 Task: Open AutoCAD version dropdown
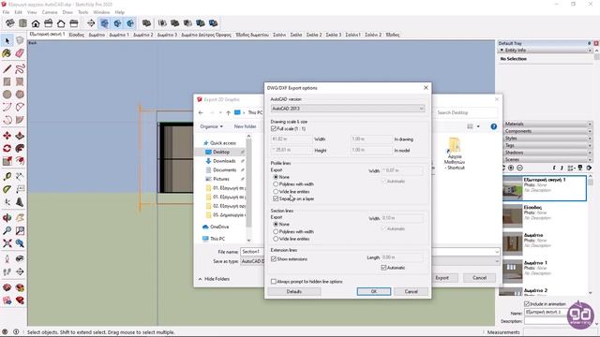click(x=348, y=109)
